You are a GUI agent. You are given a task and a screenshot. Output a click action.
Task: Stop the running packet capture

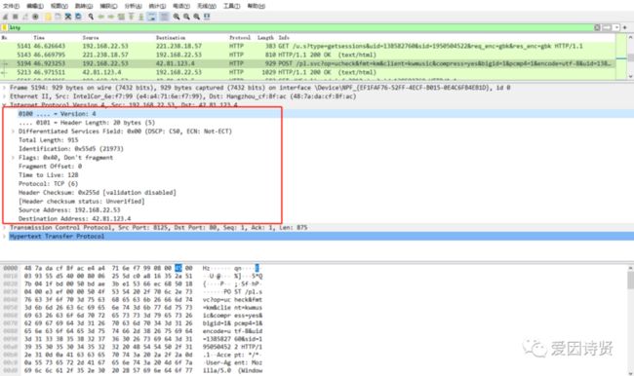[x=15, y=17]
